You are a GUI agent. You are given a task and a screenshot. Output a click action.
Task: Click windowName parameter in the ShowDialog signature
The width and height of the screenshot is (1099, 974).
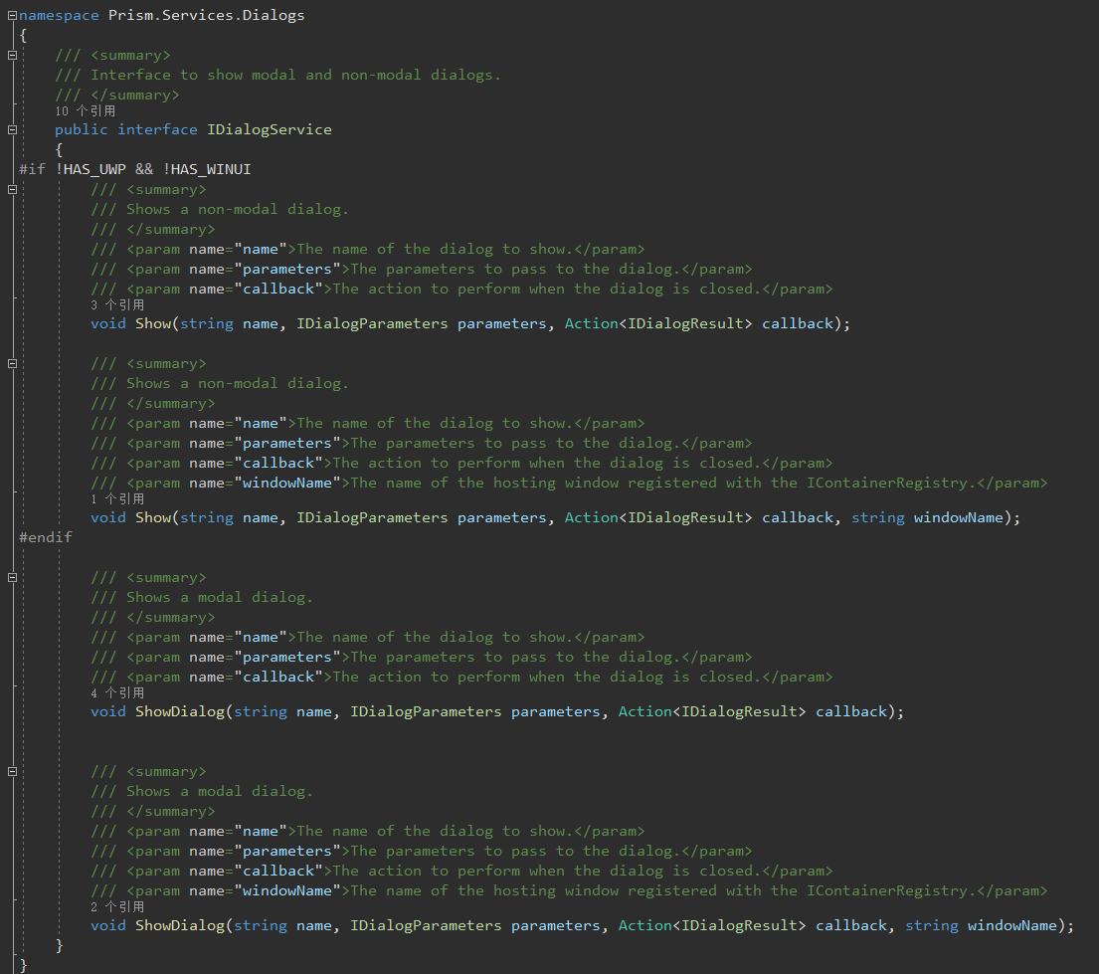(1012, 925)
